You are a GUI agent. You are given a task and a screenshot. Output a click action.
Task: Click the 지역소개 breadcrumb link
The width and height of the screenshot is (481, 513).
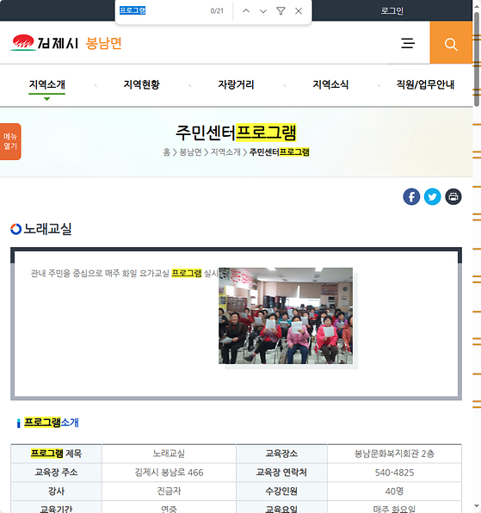pyautogui.click(x=225, y=152)
